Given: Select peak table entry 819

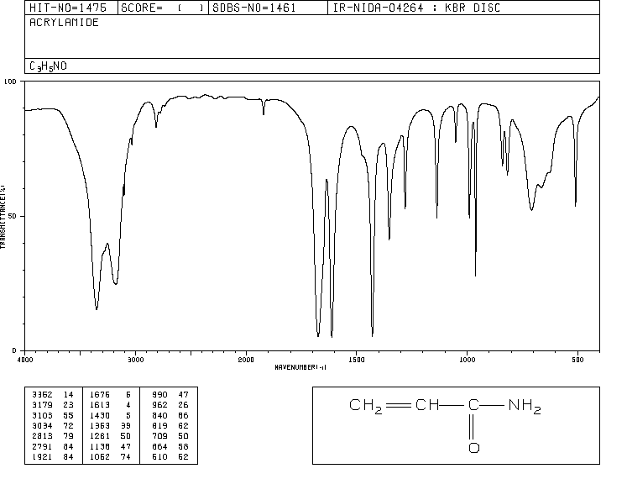Looking at the screenshot, I should (159, 426).
